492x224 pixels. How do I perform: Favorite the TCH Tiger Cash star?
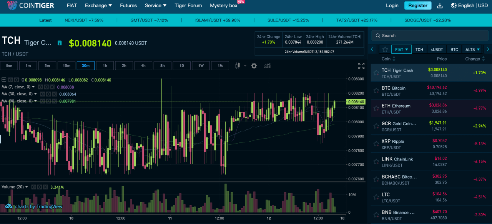(376, 73)
